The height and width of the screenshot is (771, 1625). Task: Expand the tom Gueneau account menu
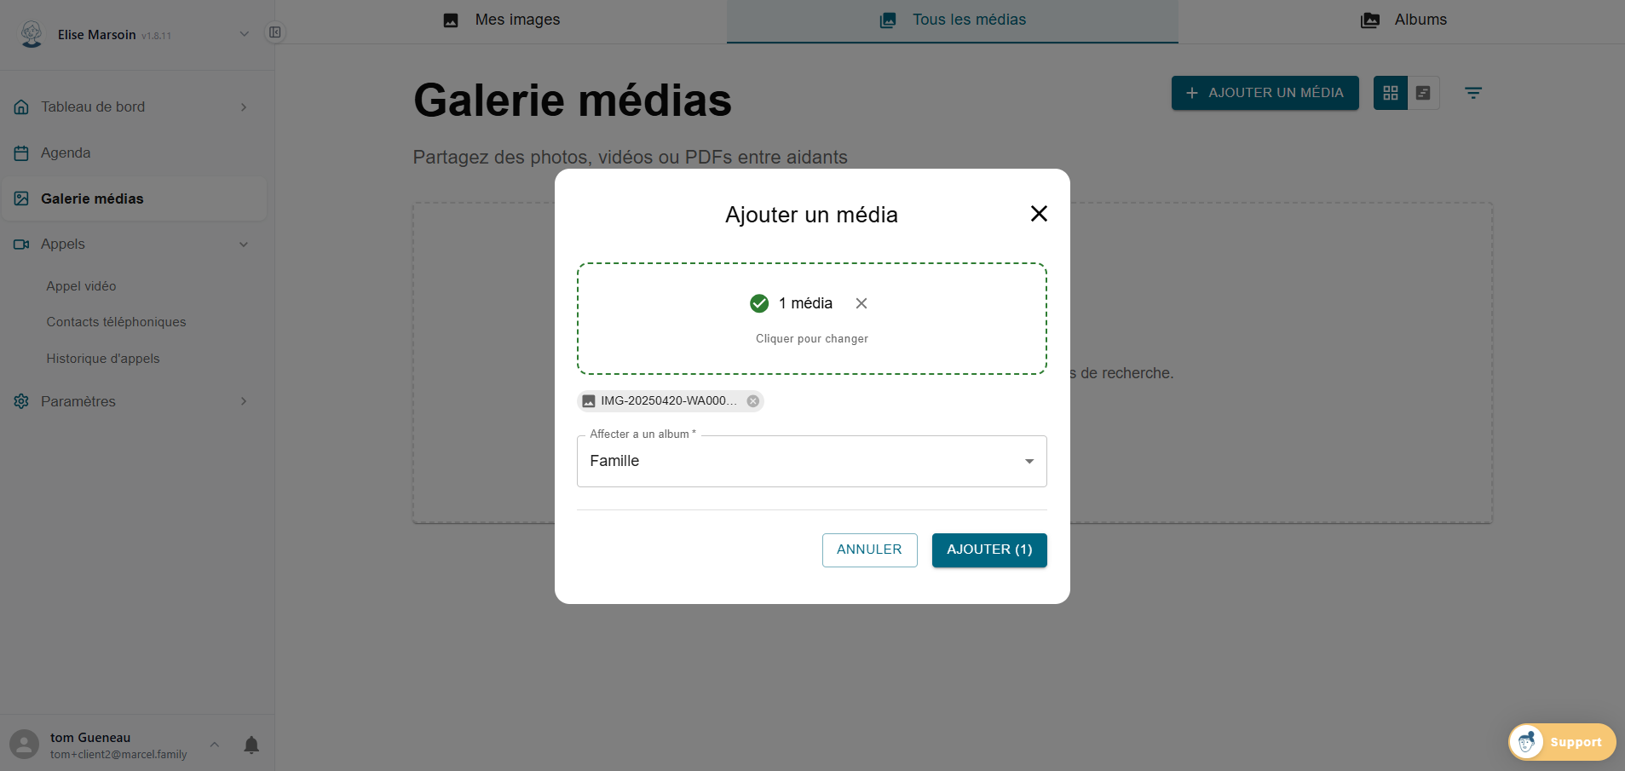click(x=215, y=745)
